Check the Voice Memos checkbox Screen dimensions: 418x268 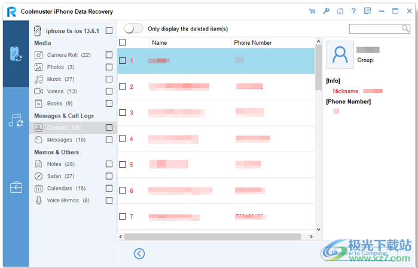coord(109,201)
